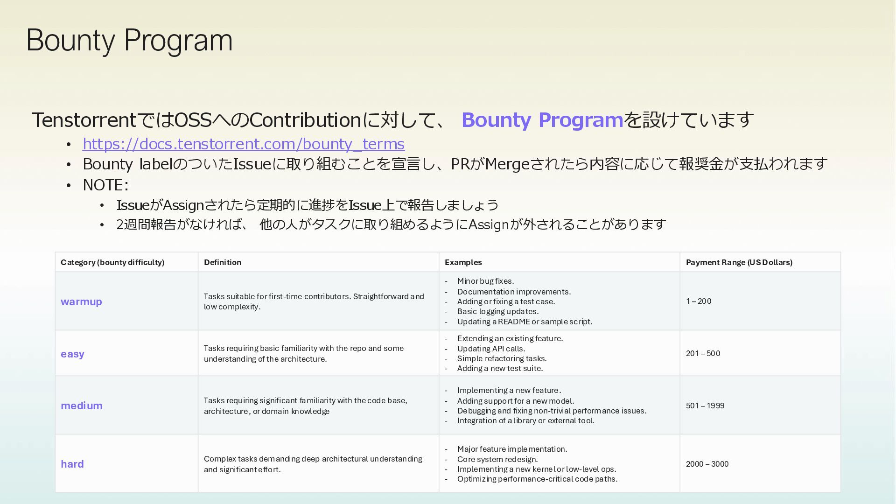Screen dimensions: 896x504
Task: Click the 1 – 200 payment cell
Action: 698,301
